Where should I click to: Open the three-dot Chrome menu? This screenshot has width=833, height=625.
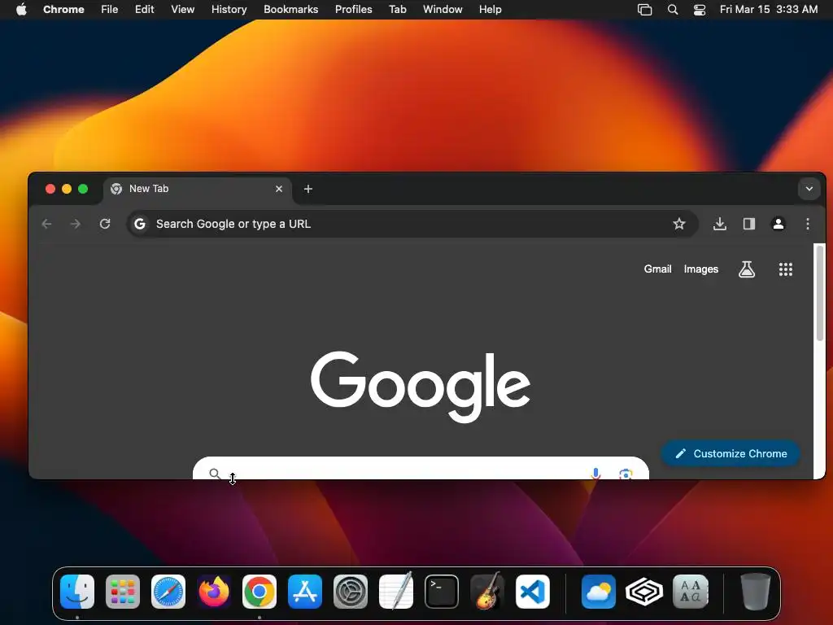point(808,224)
